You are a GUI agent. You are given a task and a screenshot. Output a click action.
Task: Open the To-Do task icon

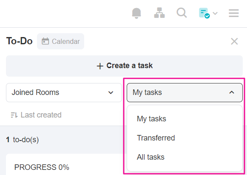pyautogui.click(x=204, y=13)
